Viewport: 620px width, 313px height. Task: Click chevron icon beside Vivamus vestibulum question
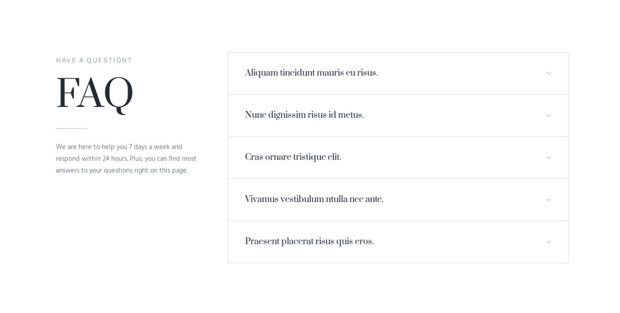coord(548,200)
